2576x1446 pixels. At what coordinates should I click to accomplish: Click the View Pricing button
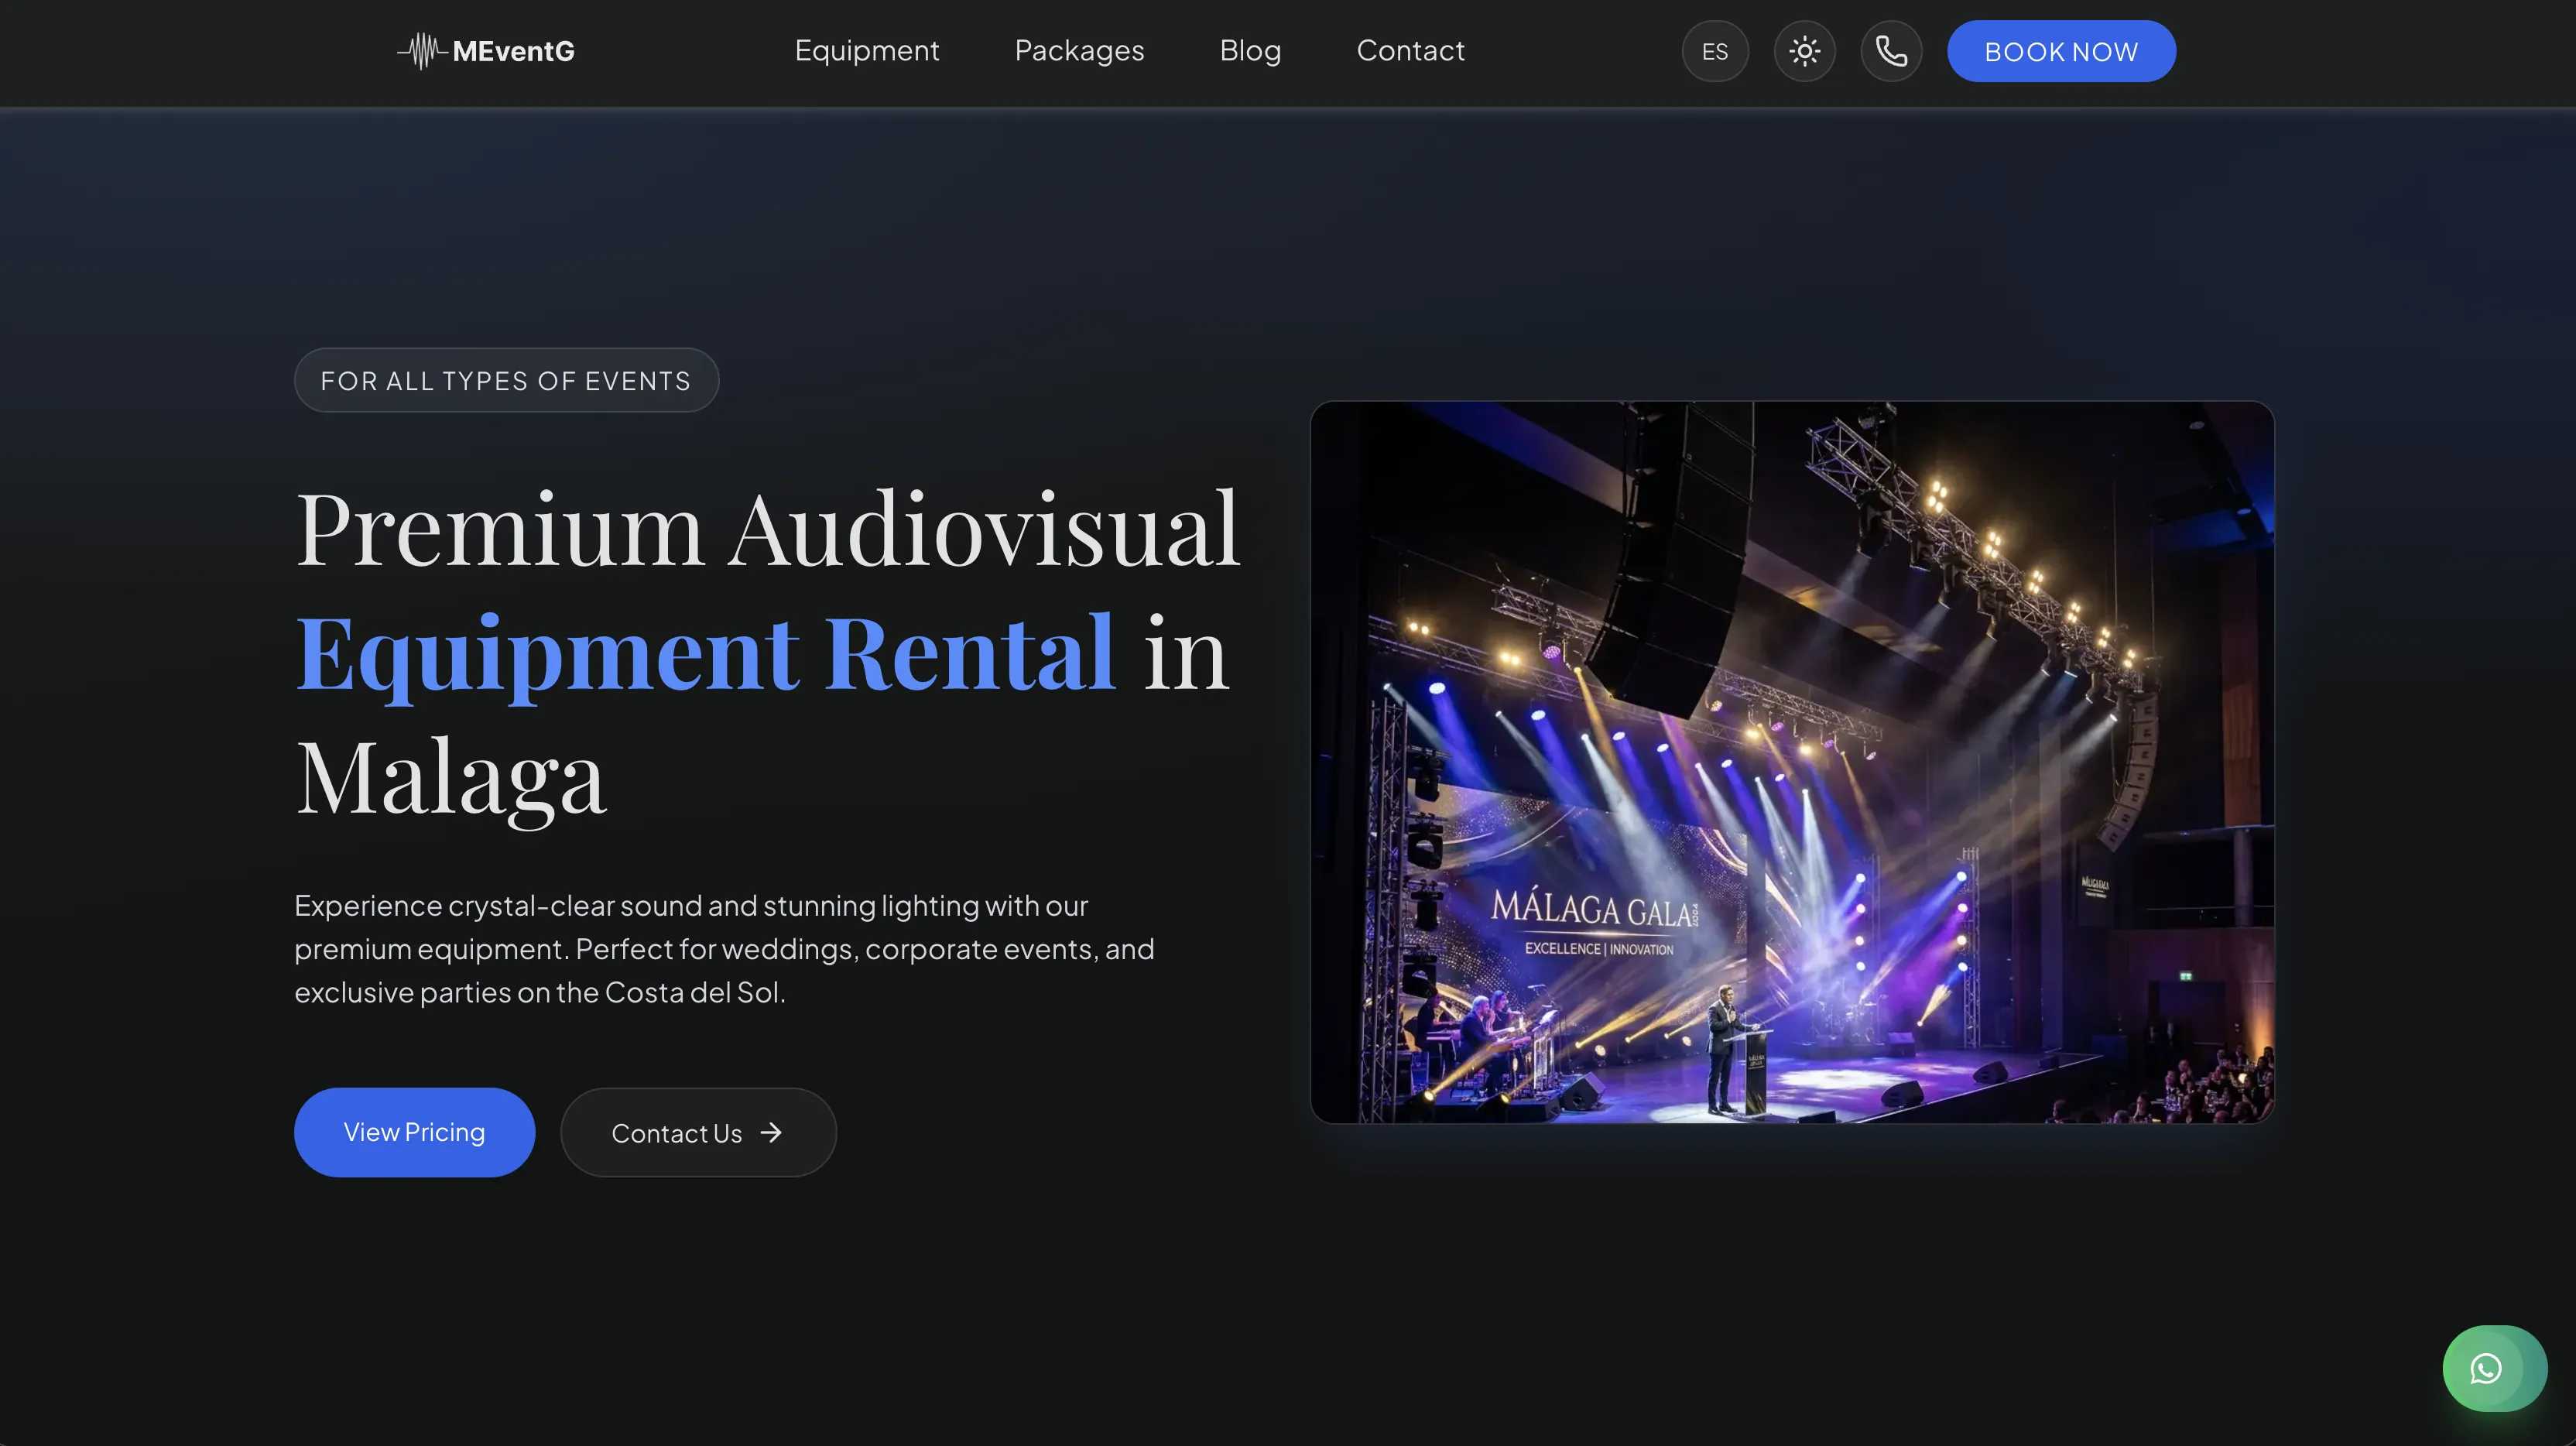coord(414,1132)
